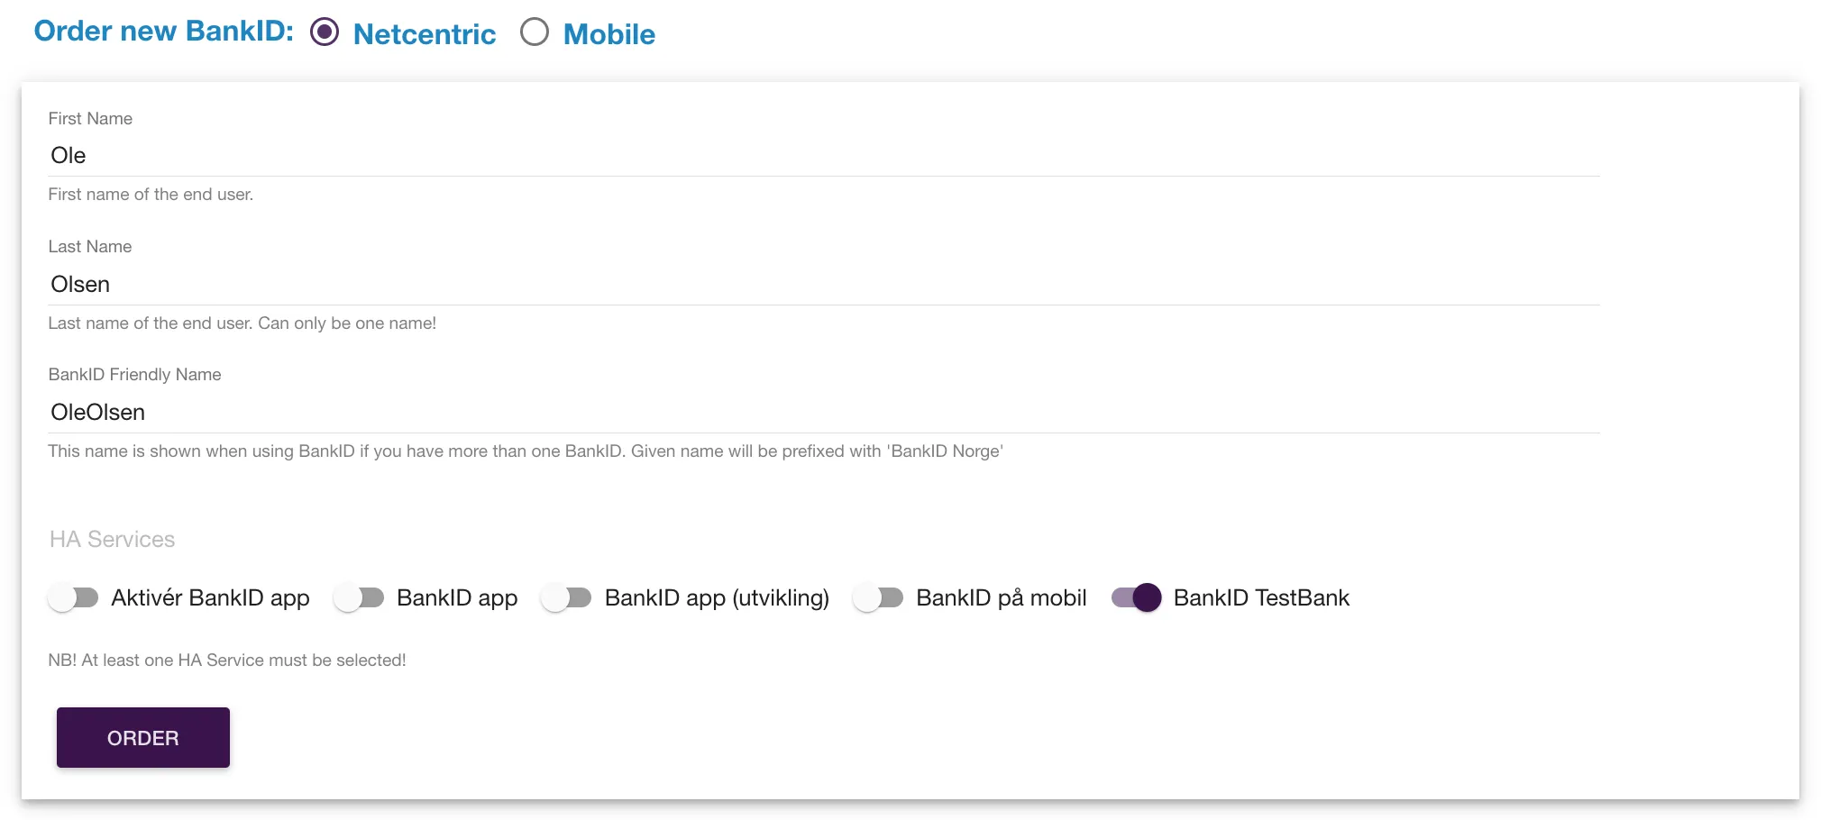The width and height of the screenshot is (1821, 820).
Task: Toggle BankID app (utvikling) switch
Action: 566,597
